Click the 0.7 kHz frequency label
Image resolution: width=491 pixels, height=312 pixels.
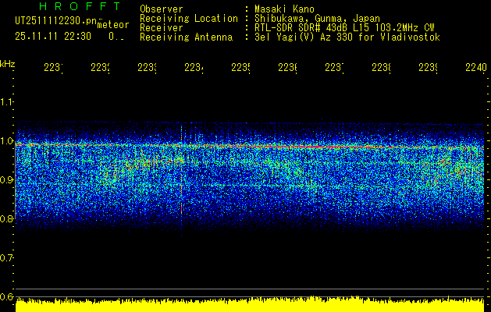click(x=7, y=257)
